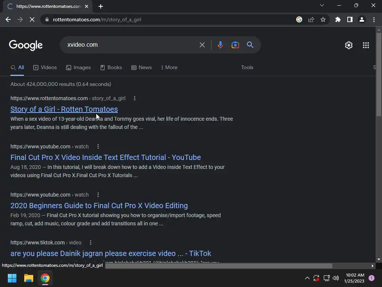The height and width of the screenshot is (287, 382).
Task: Open options for the Text Effect Tutorial result
Action: point(98,146)
